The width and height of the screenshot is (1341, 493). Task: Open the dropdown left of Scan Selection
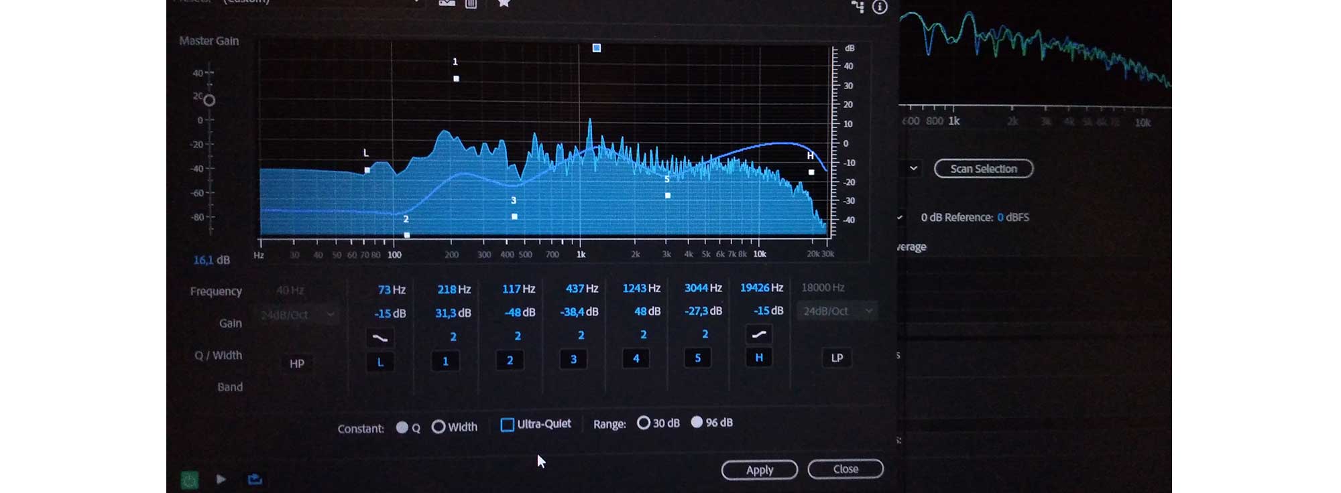pyautogui.click(x=913, y=168)
